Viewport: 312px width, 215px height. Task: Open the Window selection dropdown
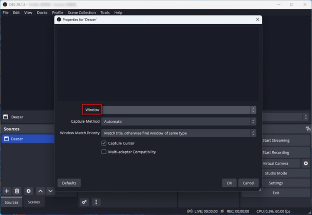pyautogui.click(x=179, y=110)
